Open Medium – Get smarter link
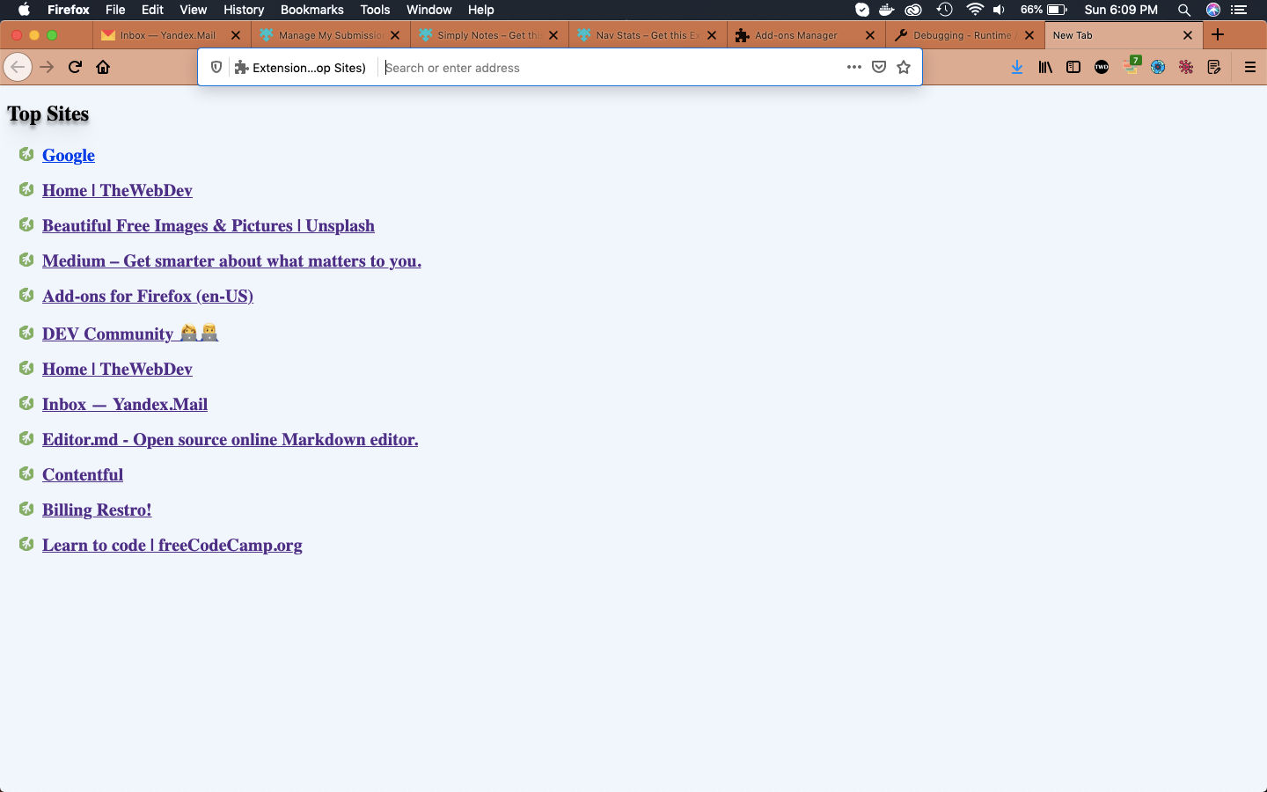This screenshot has width=1267, height=792. [231, 260]
